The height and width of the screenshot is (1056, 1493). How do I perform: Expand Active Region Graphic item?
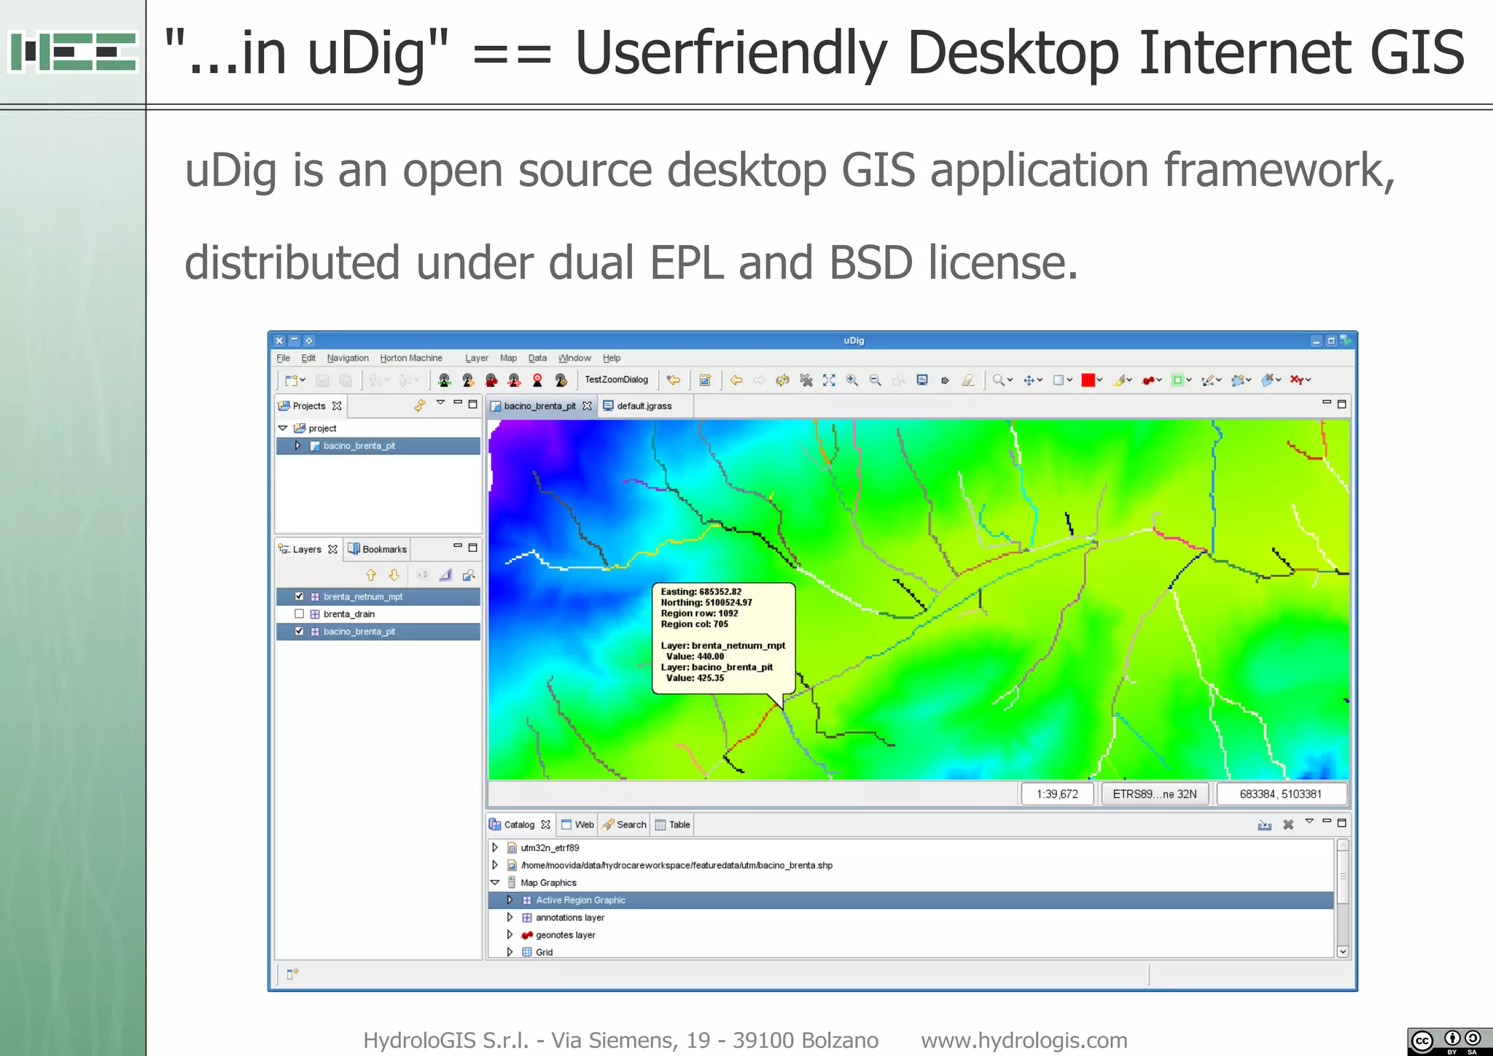[510, 900]
